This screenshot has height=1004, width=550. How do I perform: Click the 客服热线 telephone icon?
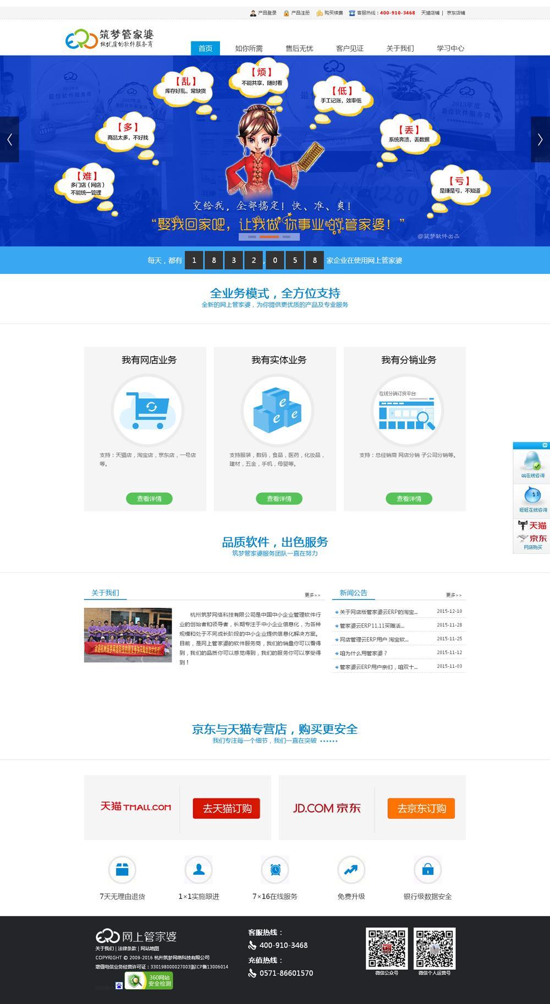[352, 13]
